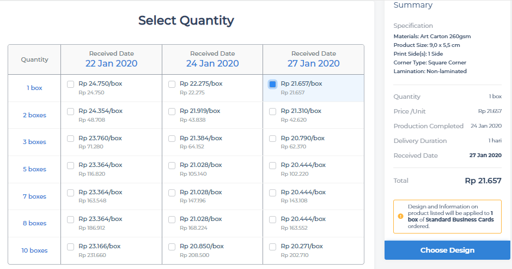Click the 1 box quantity link
Image resolution: width=512 pixels, height=269 pixels.
34,88
